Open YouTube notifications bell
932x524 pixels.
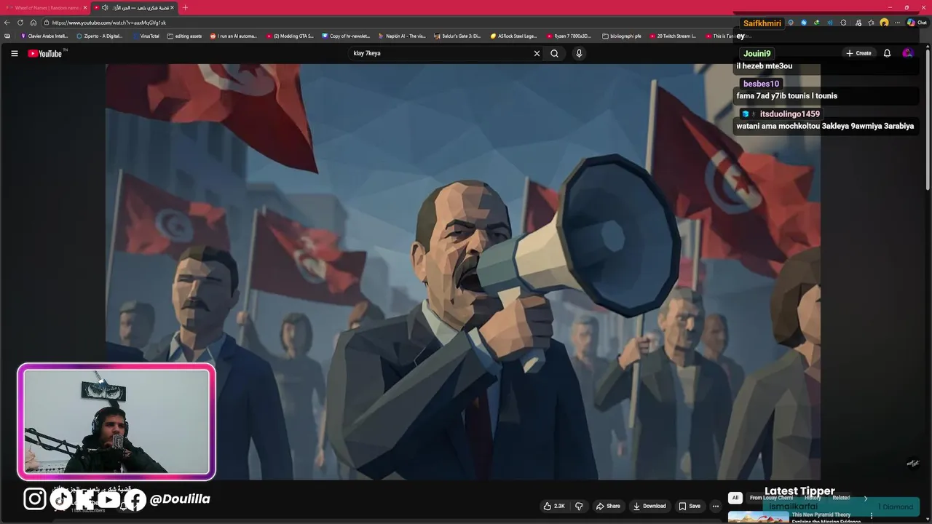click(x=887, y=53)
